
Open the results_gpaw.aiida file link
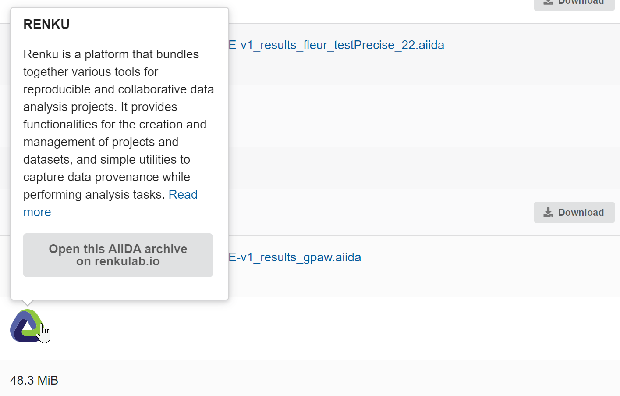click(294, 257)
